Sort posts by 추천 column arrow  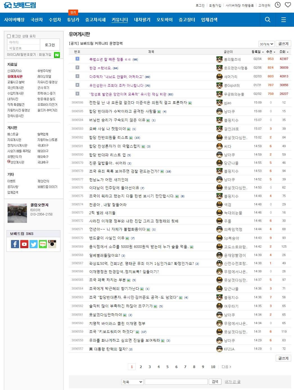(274, 52)
